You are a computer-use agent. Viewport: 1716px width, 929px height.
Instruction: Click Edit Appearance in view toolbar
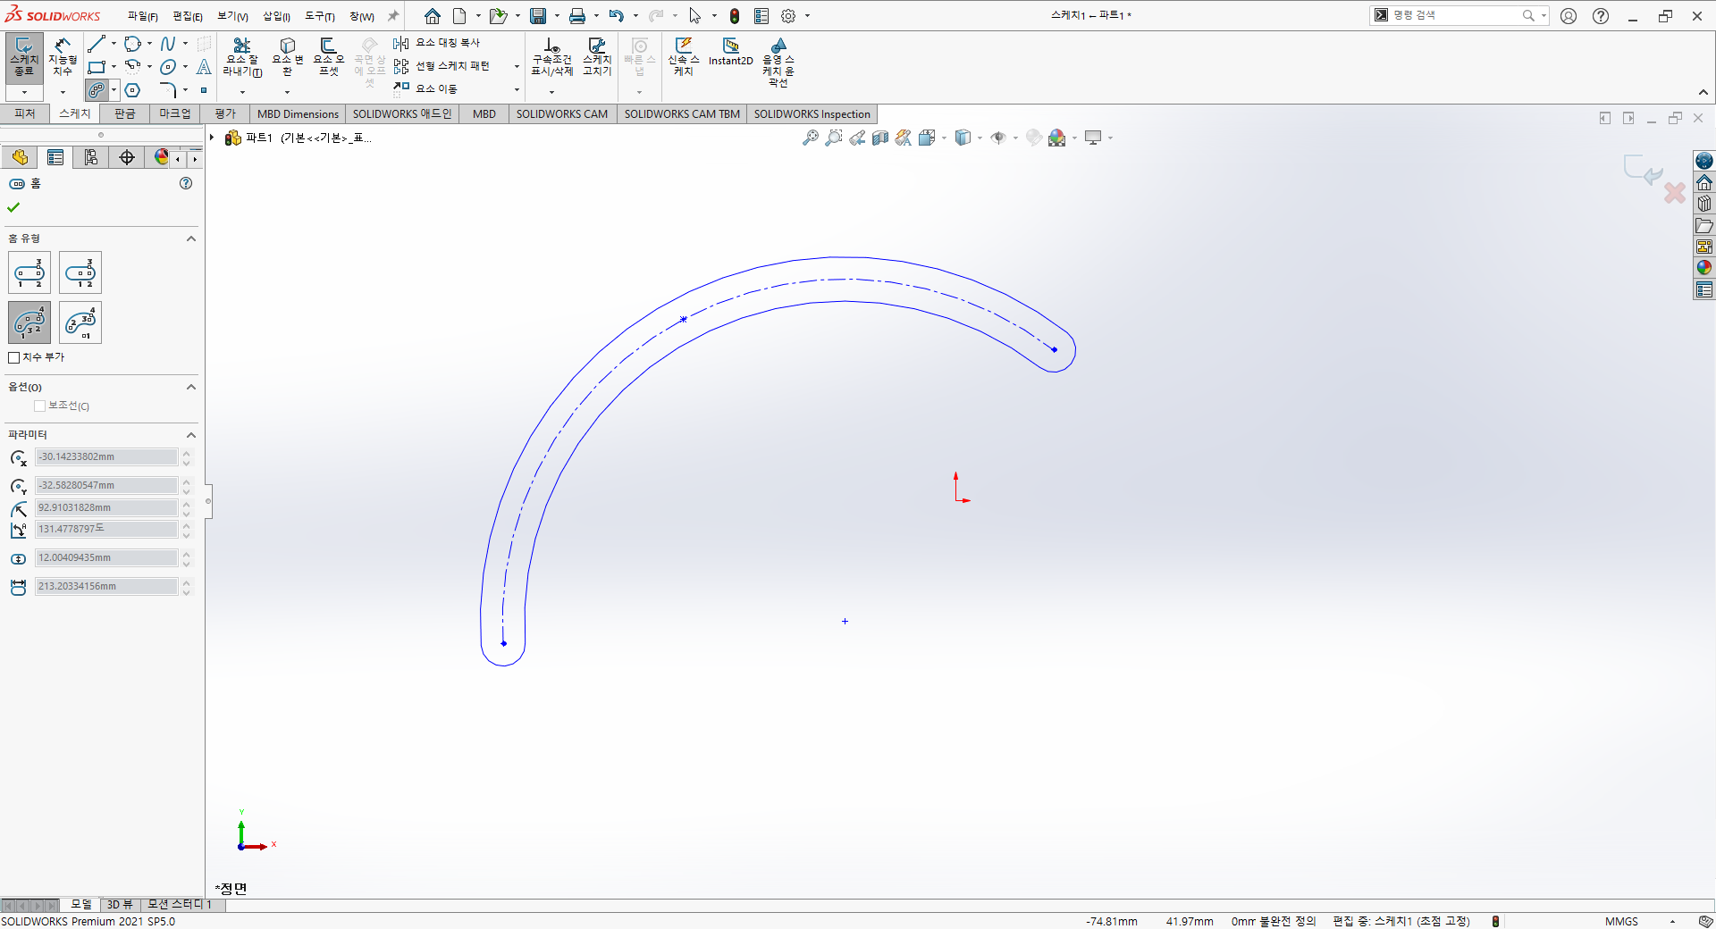point(1034,138)
